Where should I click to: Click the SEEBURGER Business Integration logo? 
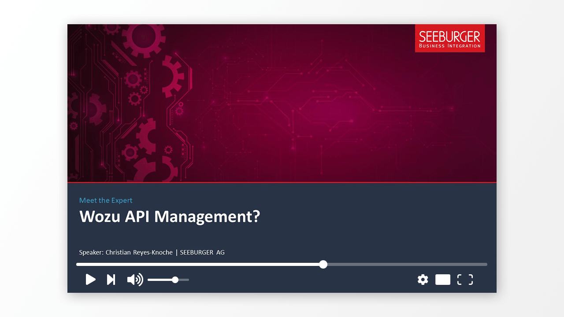pos(450,38)
